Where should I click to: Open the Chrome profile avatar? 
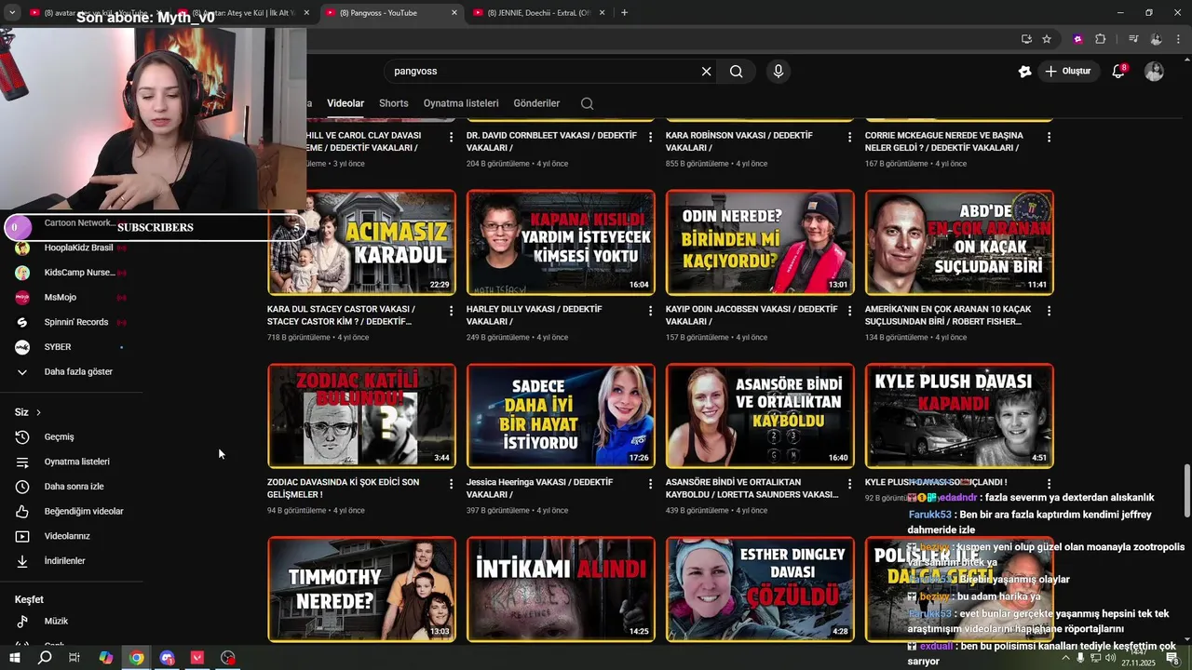(1156, 39)
